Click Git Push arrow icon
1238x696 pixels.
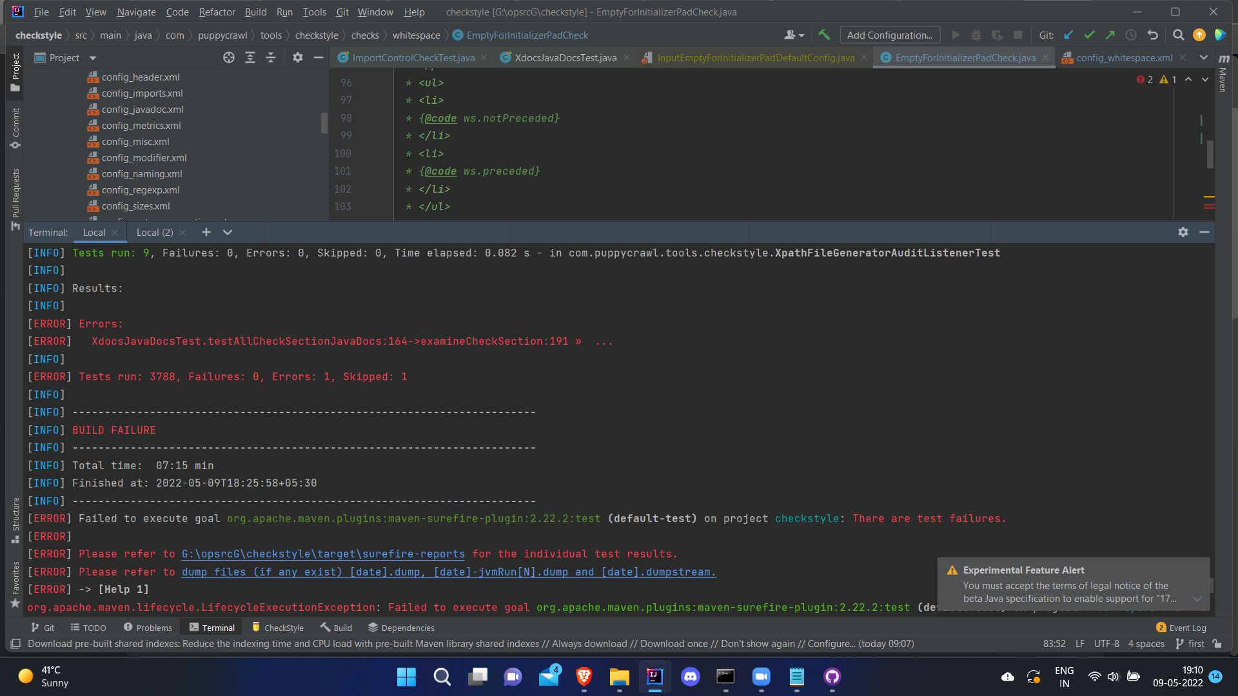coord(1110,35)
